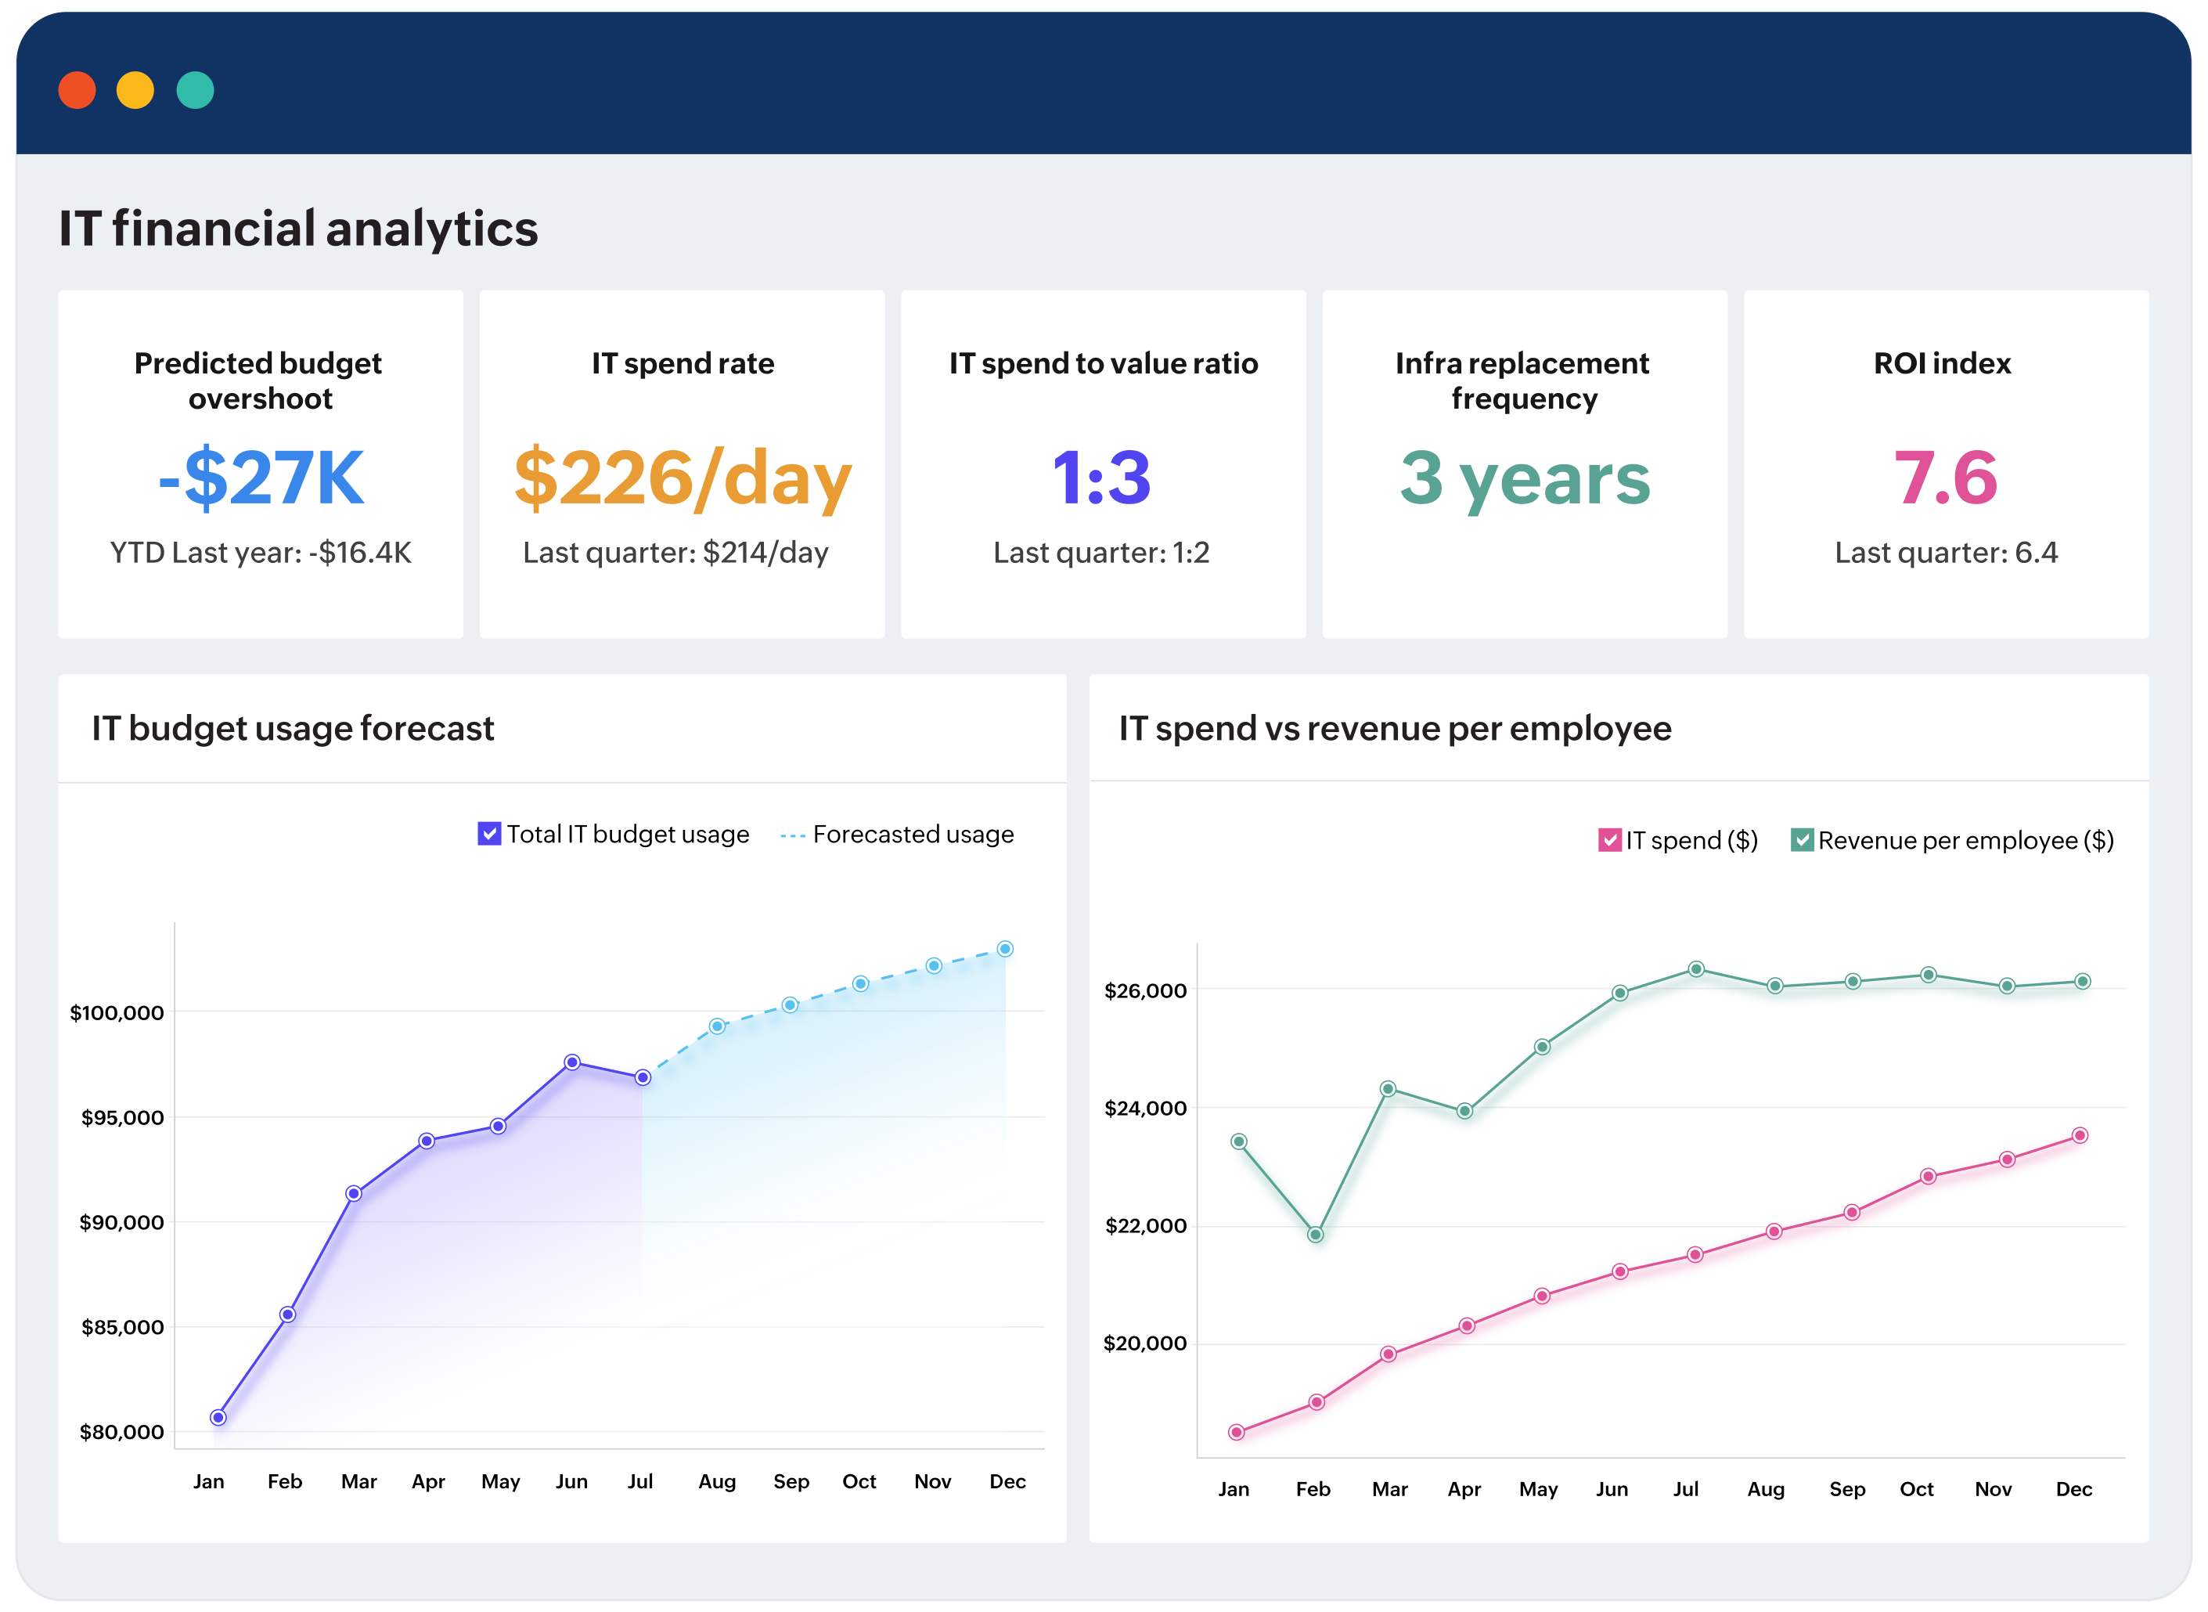Toggle the IT spend ($) checkbox
This screenshot has width=2208, height=1612.
(1609, 840)
